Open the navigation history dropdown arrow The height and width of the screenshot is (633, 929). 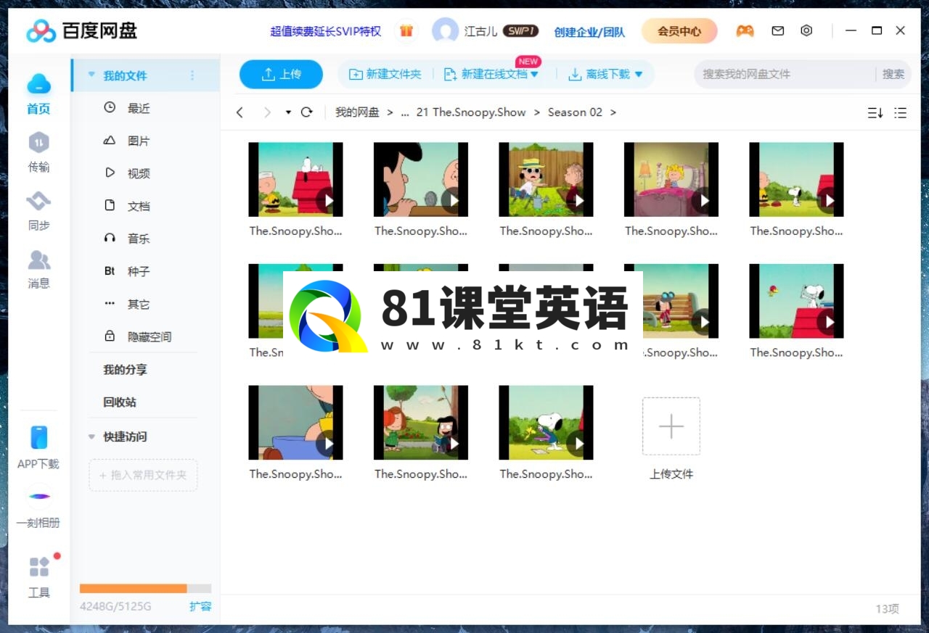click(x=288, y=112)
